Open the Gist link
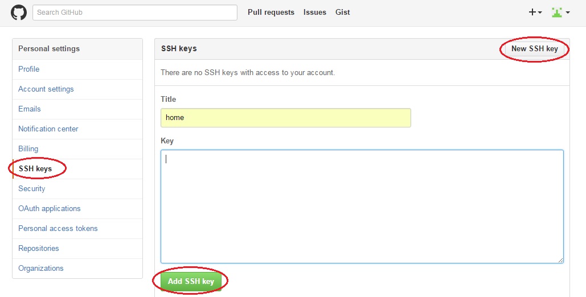 tap(343, 13)
